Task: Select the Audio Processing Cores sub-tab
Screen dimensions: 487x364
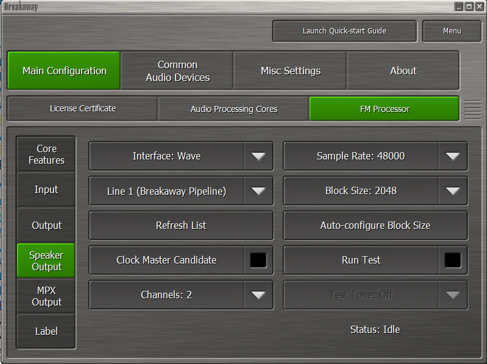Action: [233, 109]
